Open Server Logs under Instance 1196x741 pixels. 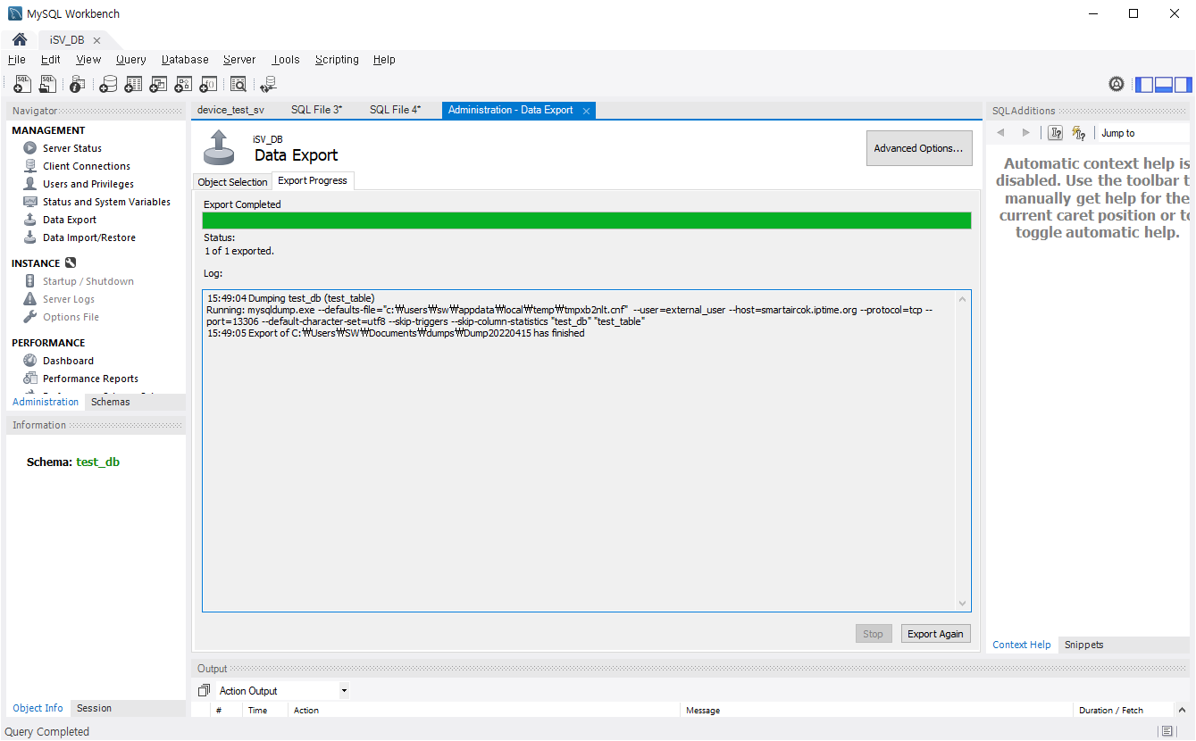tap(69, 299)
